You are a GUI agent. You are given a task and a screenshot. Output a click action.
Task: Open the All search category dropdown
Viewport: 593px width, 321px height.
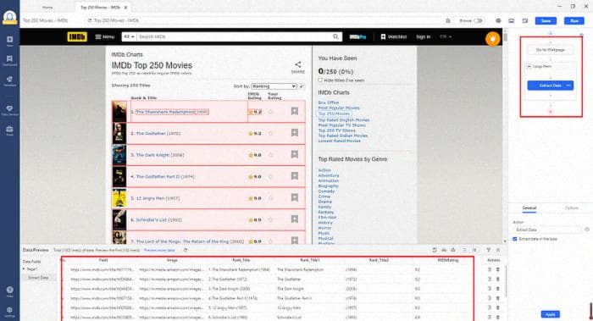(129, 36)
